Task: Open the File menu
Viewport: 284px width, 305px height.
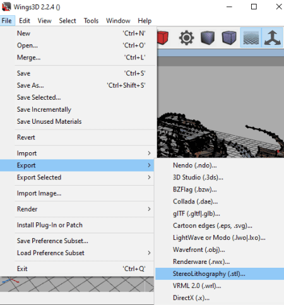Action: coord(6,21)
